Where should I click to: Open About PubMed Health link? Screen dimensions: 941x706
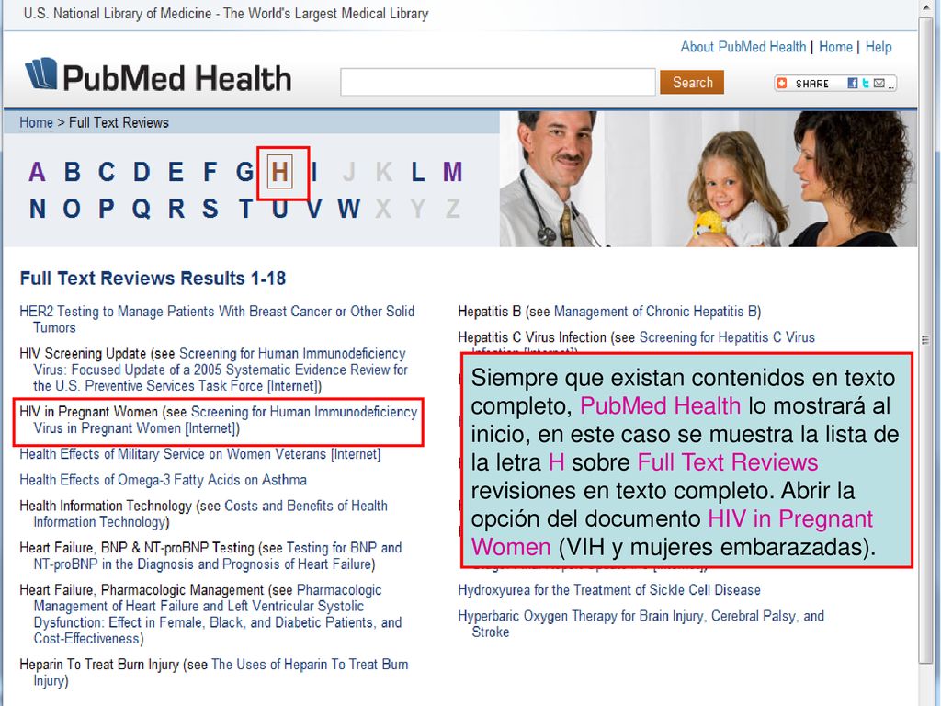tap(743, 47)
